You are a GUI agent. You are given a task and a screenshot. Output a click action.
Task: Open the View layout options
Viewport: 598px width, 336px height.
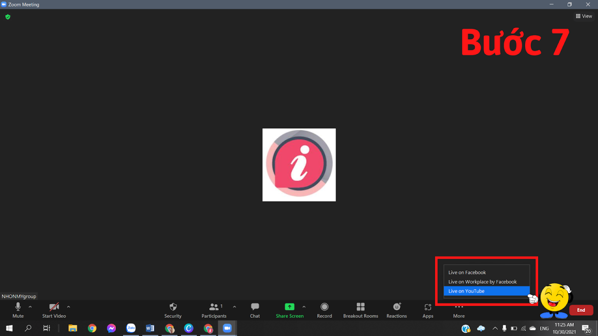coord(584,16)
